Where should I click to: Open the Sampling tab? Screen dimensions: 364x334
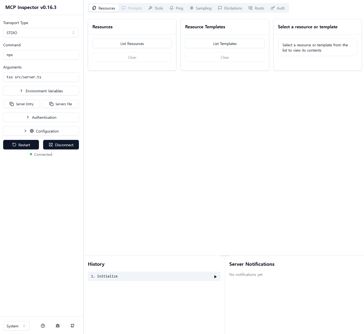(201, 8)
